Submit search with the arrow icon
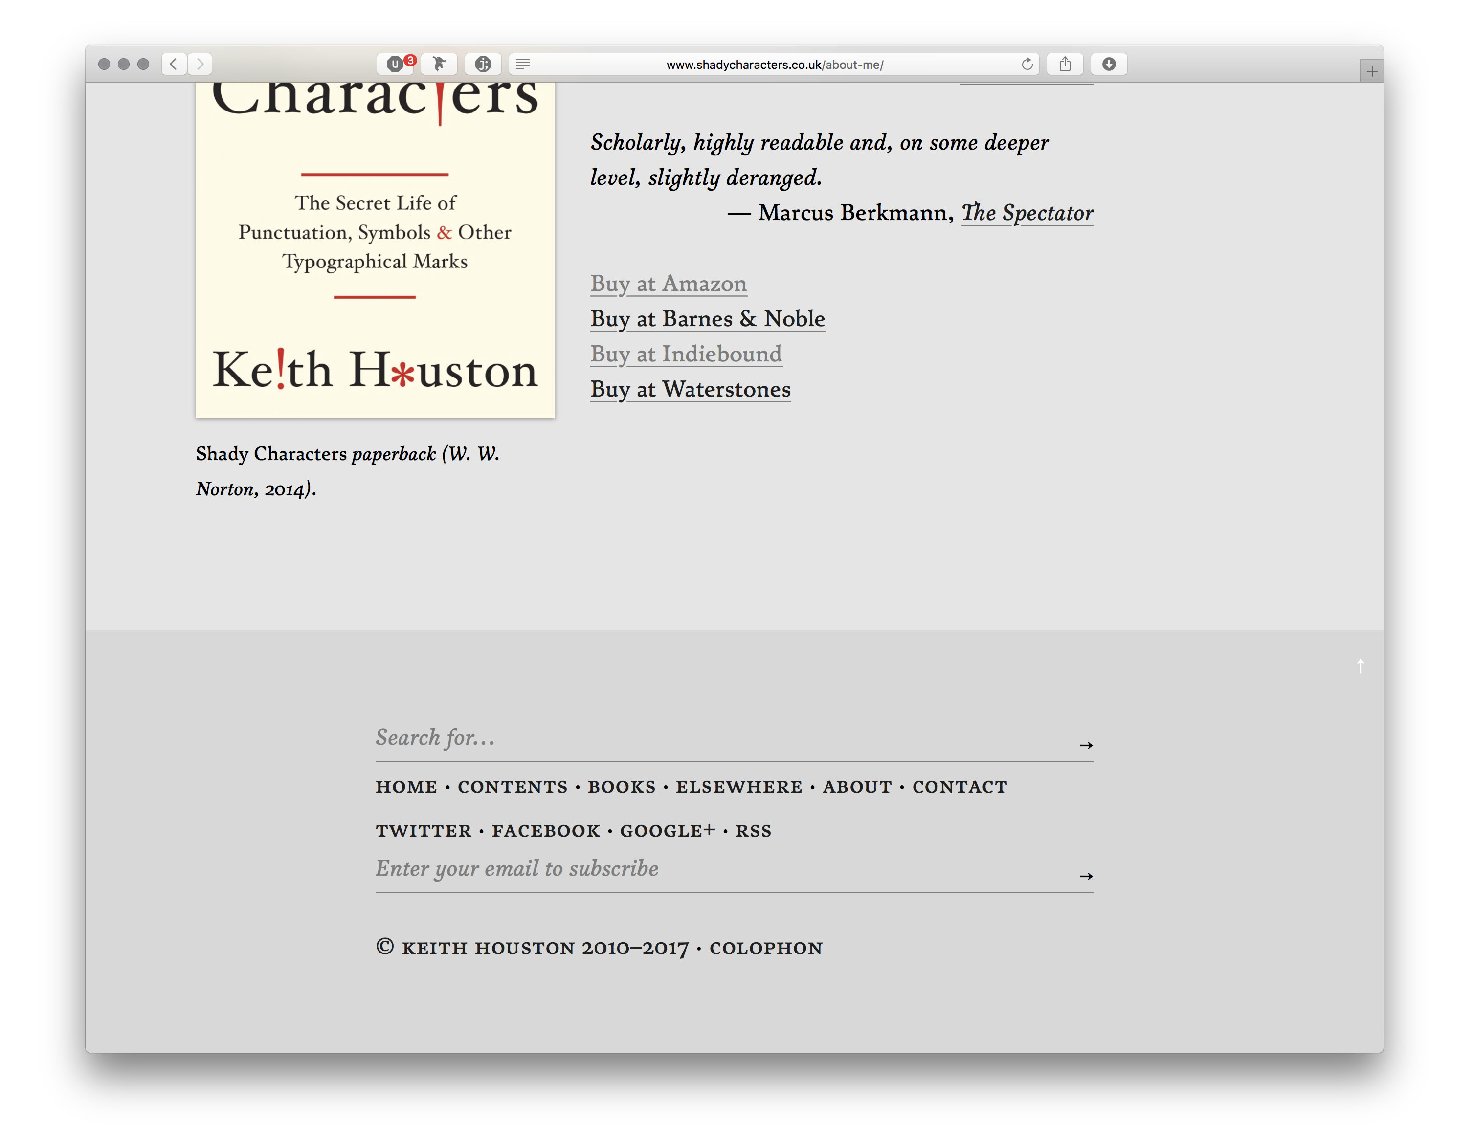1473x1130 pixels. (1086, 745)
